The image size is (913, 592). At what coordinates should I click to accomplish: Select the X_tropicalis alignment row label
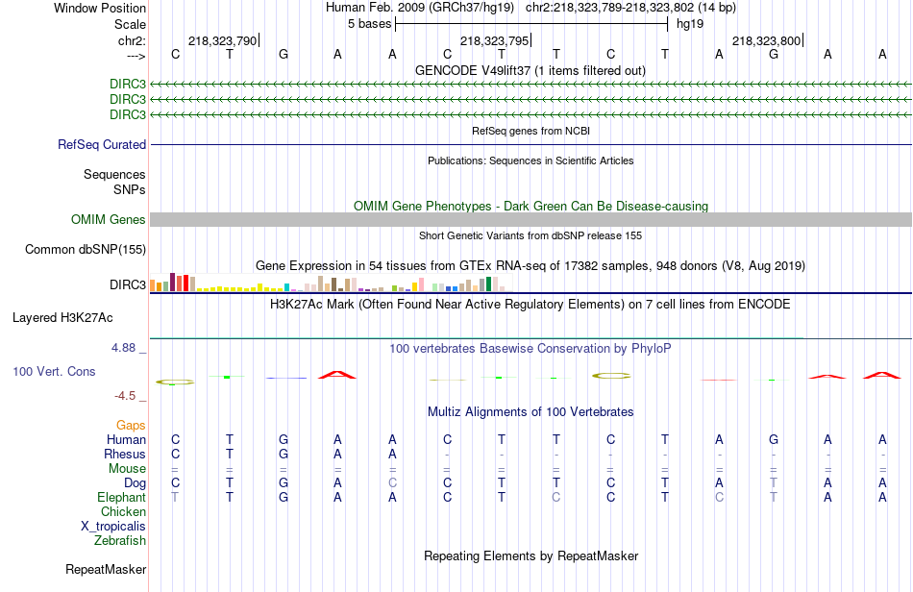click(x=113, y=527)
